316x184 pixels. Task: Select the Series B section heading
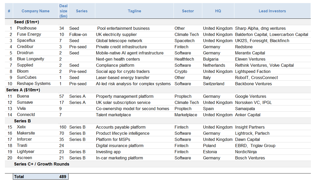click(x=22, y=121)
